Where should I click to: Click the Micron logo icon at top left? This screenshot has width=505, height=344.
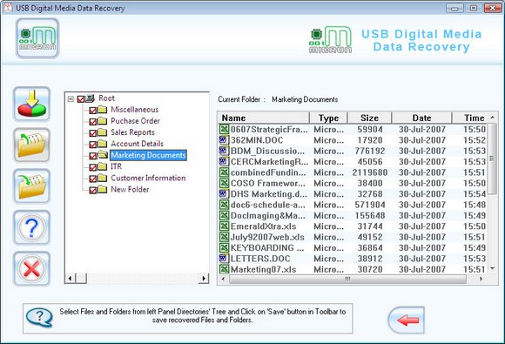click(37, 38)
